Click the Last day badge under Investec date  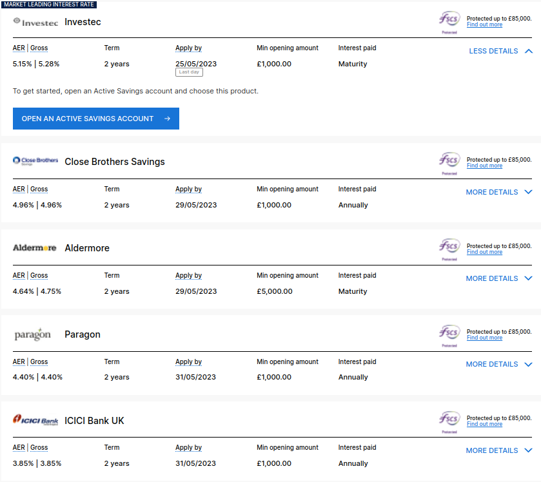(x=189, y=72)
